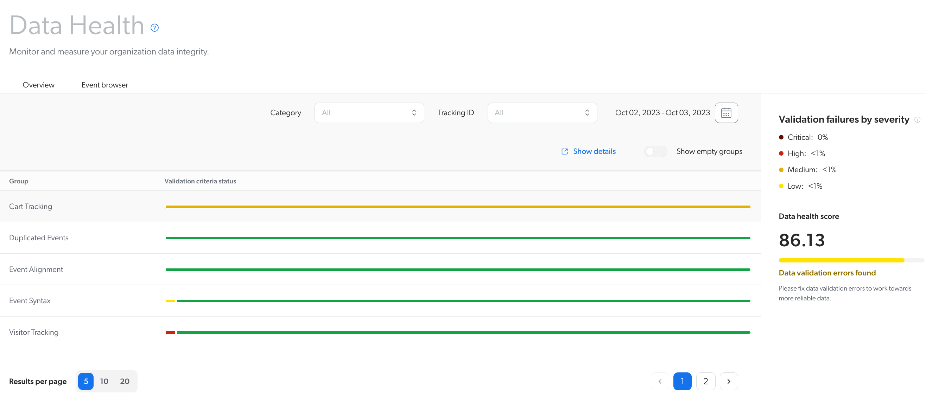
Task: Switch to the Event browser tab
Action: click(104, 84)
